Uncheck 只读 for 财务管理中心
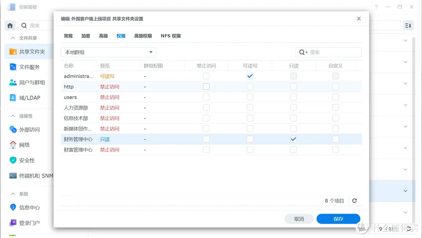Image resolution: width=422 pixels, height=238 pixels. [293, 139]
